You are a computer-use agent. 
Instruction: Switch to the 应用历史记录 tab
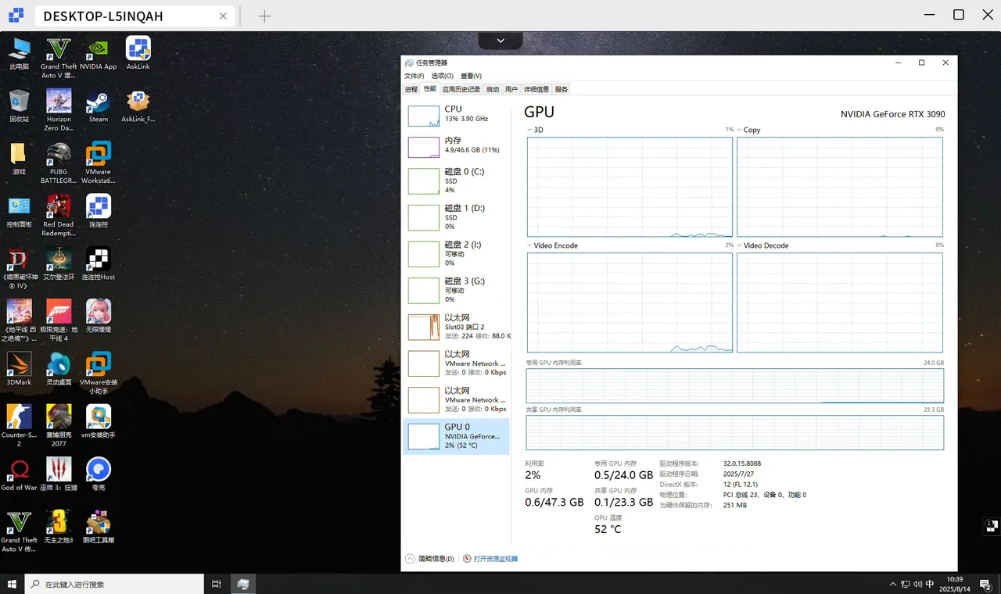coord(461,89)
